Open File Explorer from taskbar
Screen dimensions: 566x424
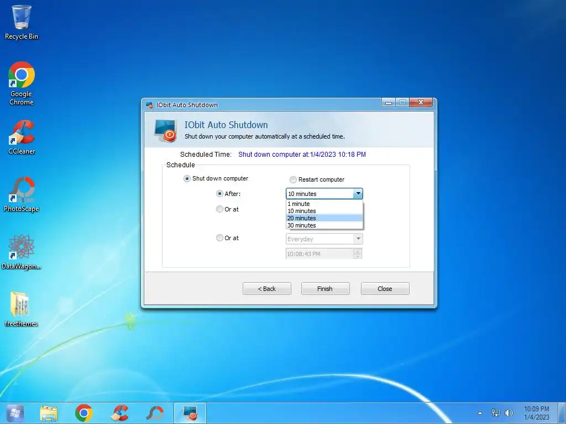click(49, 413)
